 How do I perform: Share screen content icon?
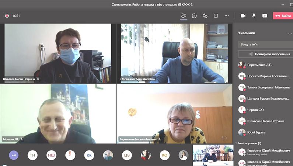(x=265, y=16)
